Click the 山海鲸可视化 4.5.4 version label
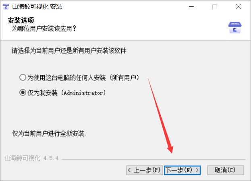The width and height of the screenshot is (251, 181). point(31,158)
